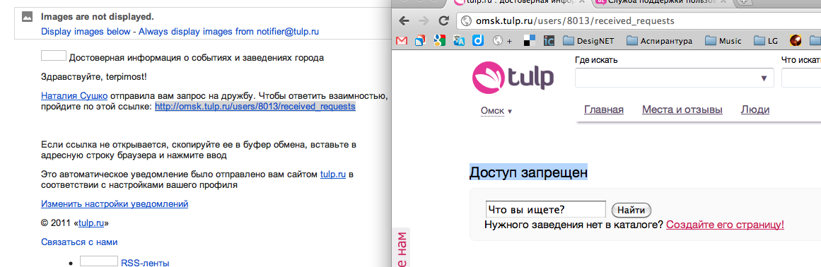Click the blank image placeholder before RSS-ленты
Screen dimensions: 821x267
99,261
